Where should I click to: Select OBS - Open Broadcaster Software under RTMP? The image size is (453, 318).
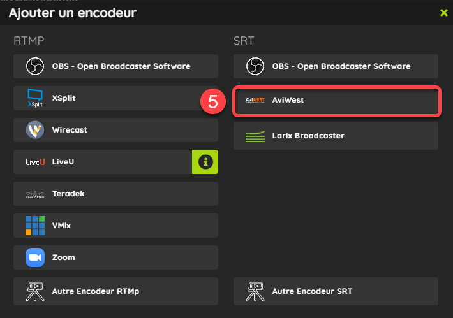tap(115, 66)
